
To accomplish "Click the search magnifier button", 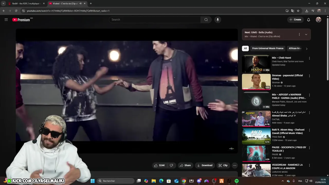I will tap(206, 20).
